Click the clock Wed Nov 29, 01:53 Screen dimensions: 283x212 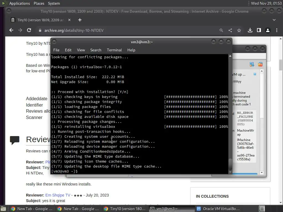point(266,3)
